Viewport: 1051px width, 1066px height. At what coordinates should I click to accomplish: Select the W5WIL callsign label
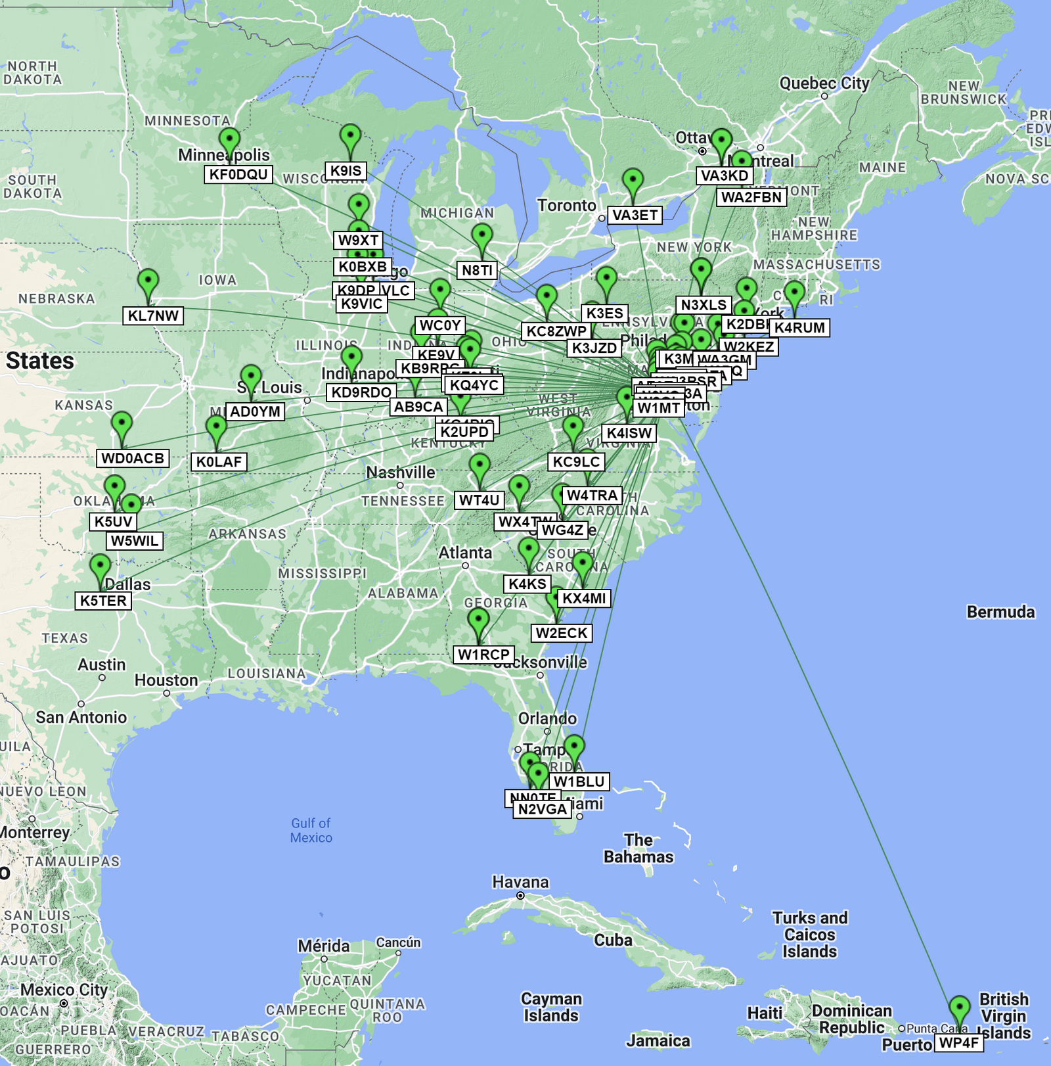point(135,541)
